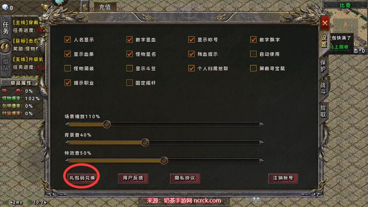Image resolution: width=368 pixels, height=207 pixels.
Task: Open the 比奇 minimap thumbnail
Action: [345, 24]
